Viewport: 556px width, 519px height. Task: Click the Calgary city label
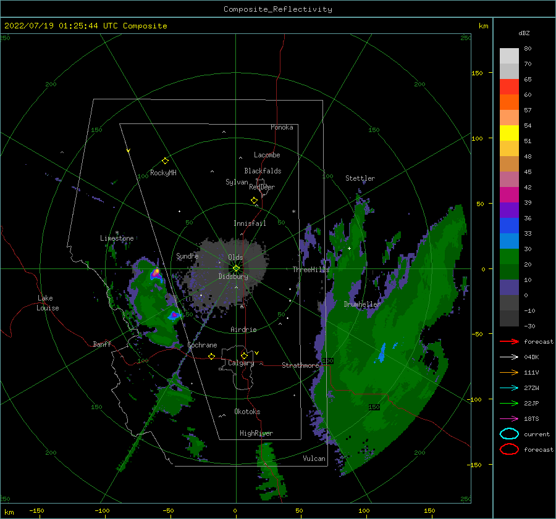pyautogui.click(x=241, y=363)
